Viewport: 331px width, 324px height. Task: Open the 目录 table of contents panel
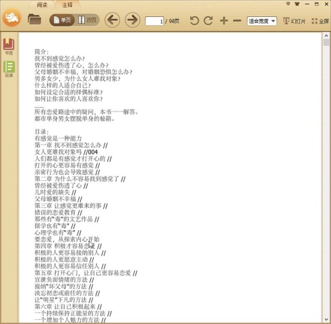9,69
